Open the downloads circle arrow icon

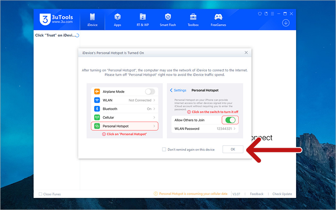click(x=286, y=23)
